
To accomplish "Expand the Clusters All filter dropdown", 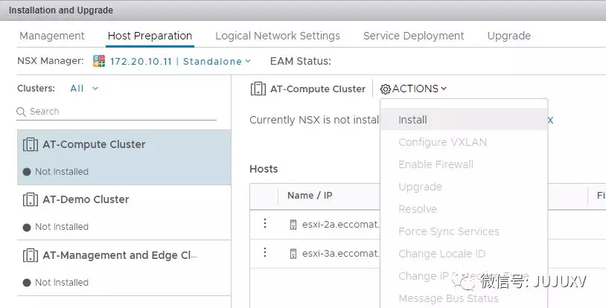I will click(84, 89).
